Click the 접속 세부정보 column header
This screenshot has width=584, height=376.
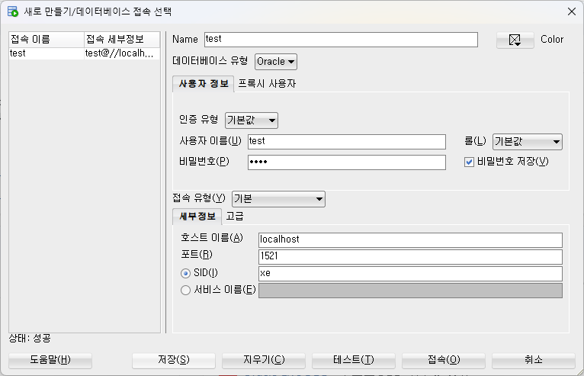point(122,40)
